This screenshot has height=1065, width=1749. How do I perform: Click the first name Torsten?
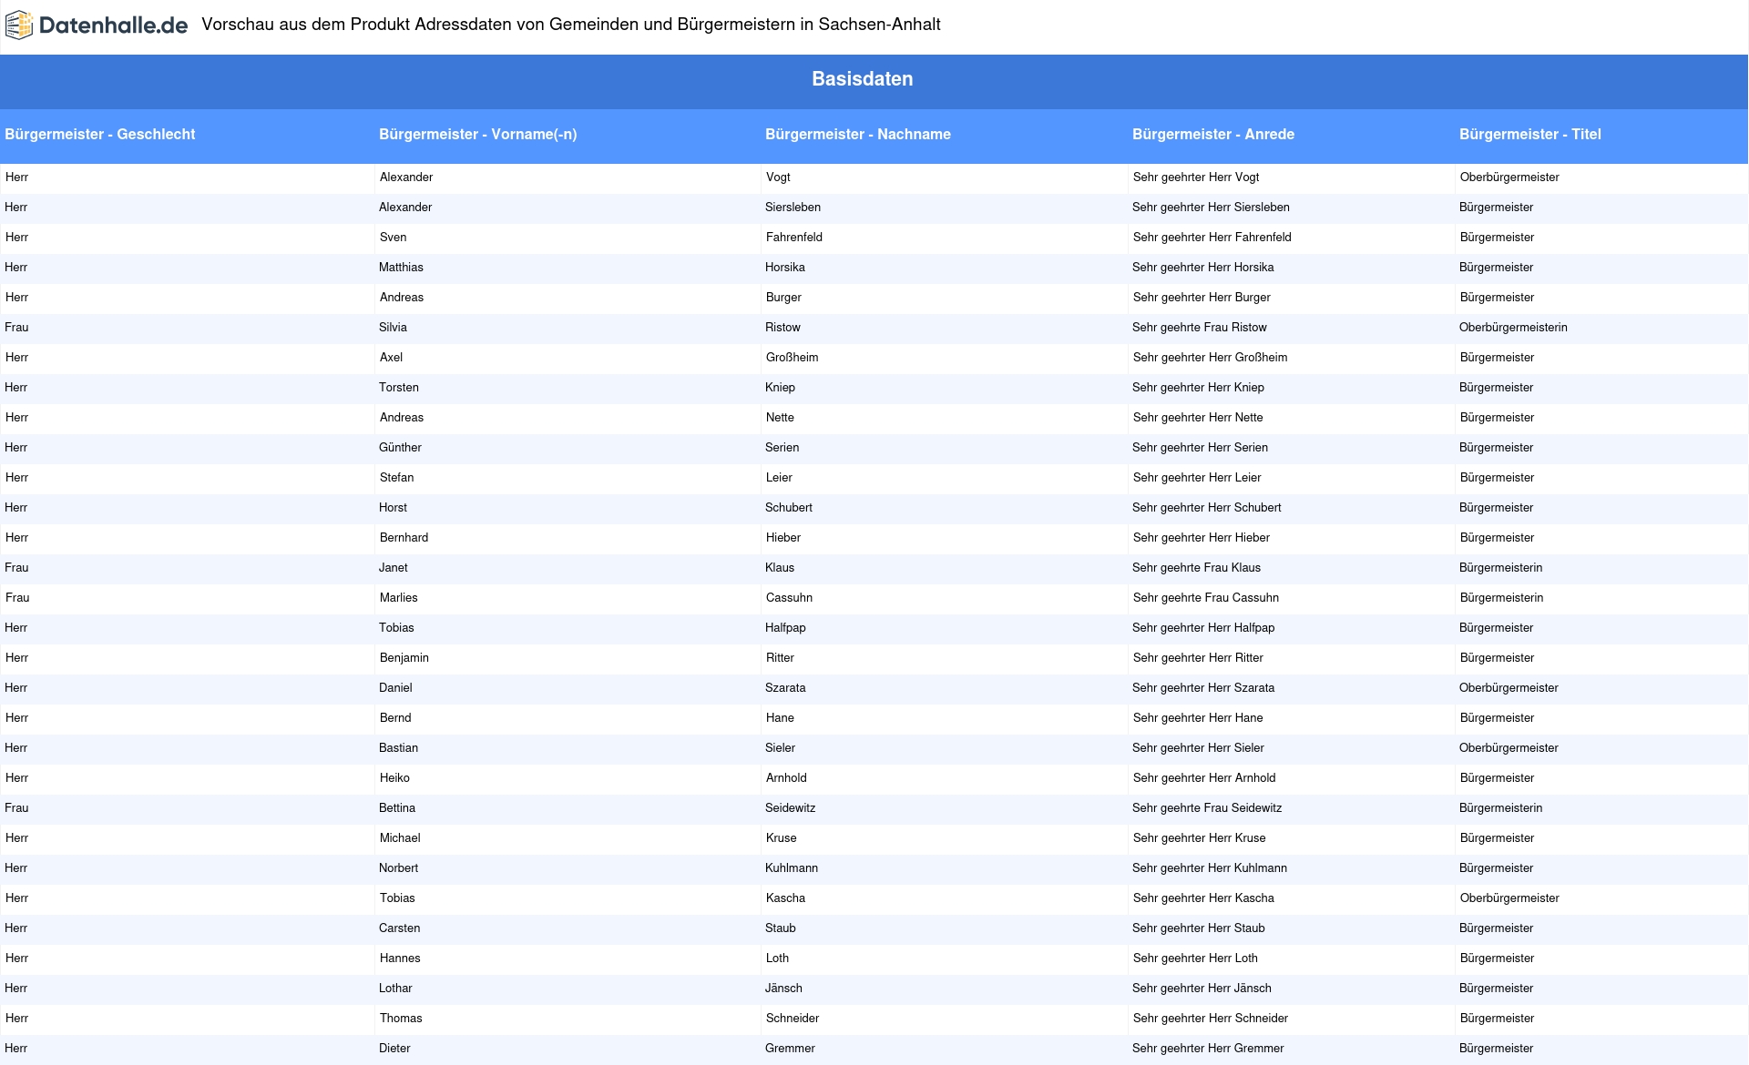point(399,388)
